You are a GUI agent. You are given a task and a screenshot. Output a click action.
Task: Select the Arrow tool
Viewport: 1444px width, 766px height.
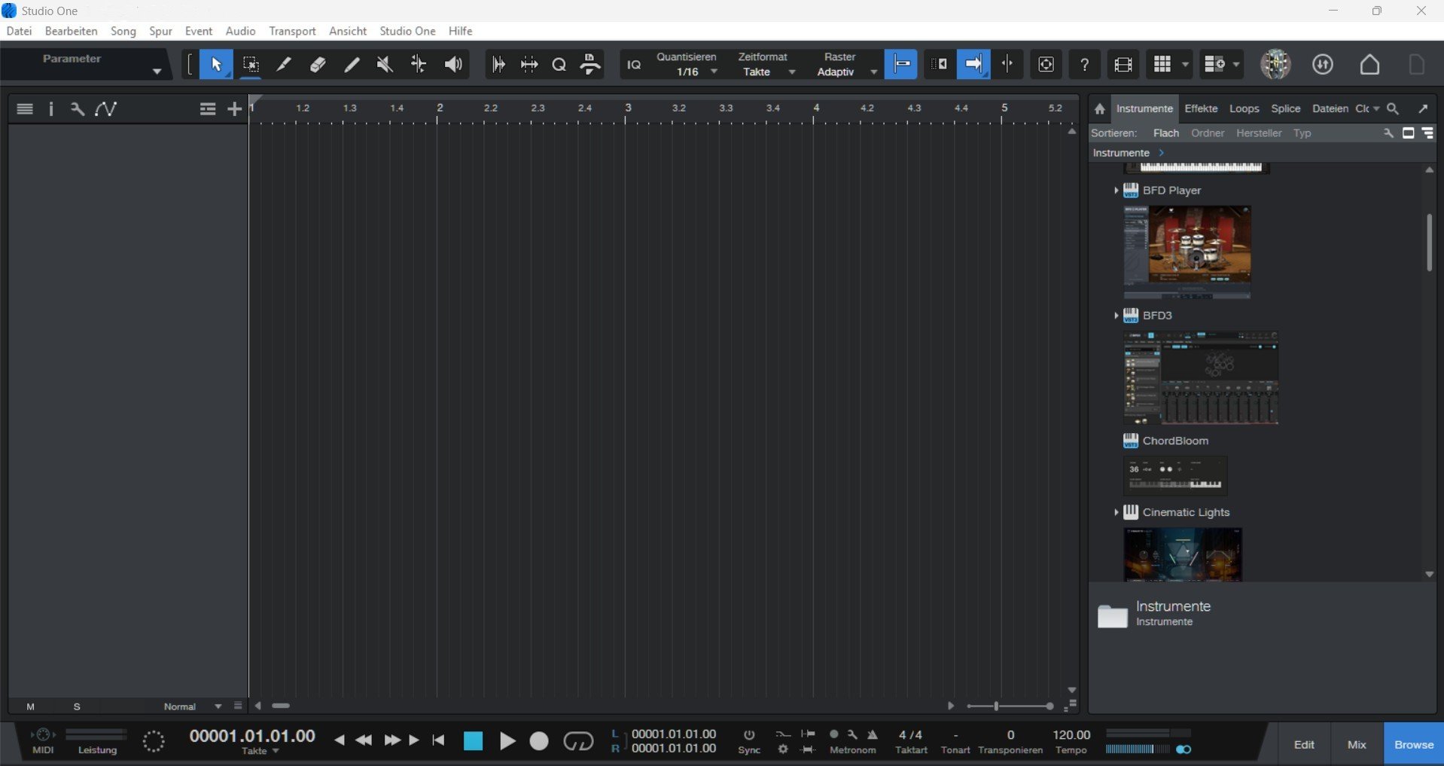coord(216,65)
